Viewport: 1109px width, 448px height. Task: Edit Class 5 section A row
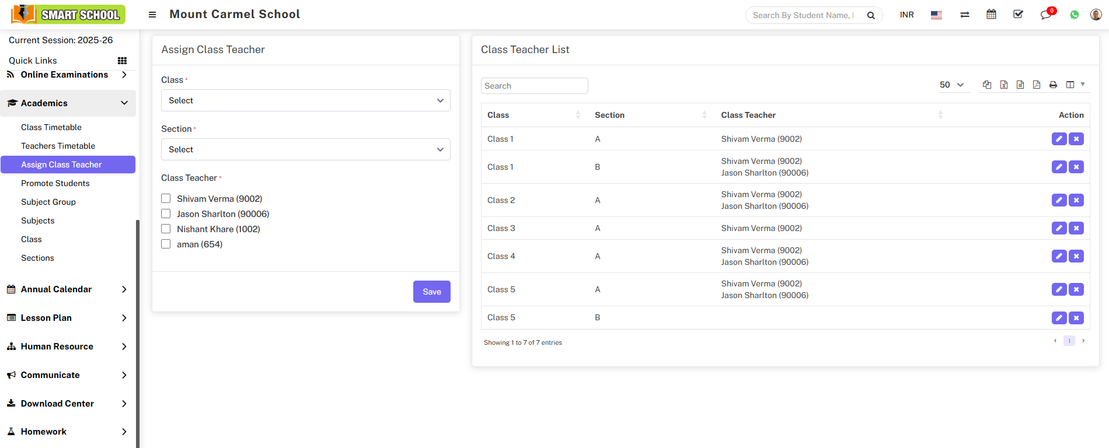click(x=1059, y=289)
